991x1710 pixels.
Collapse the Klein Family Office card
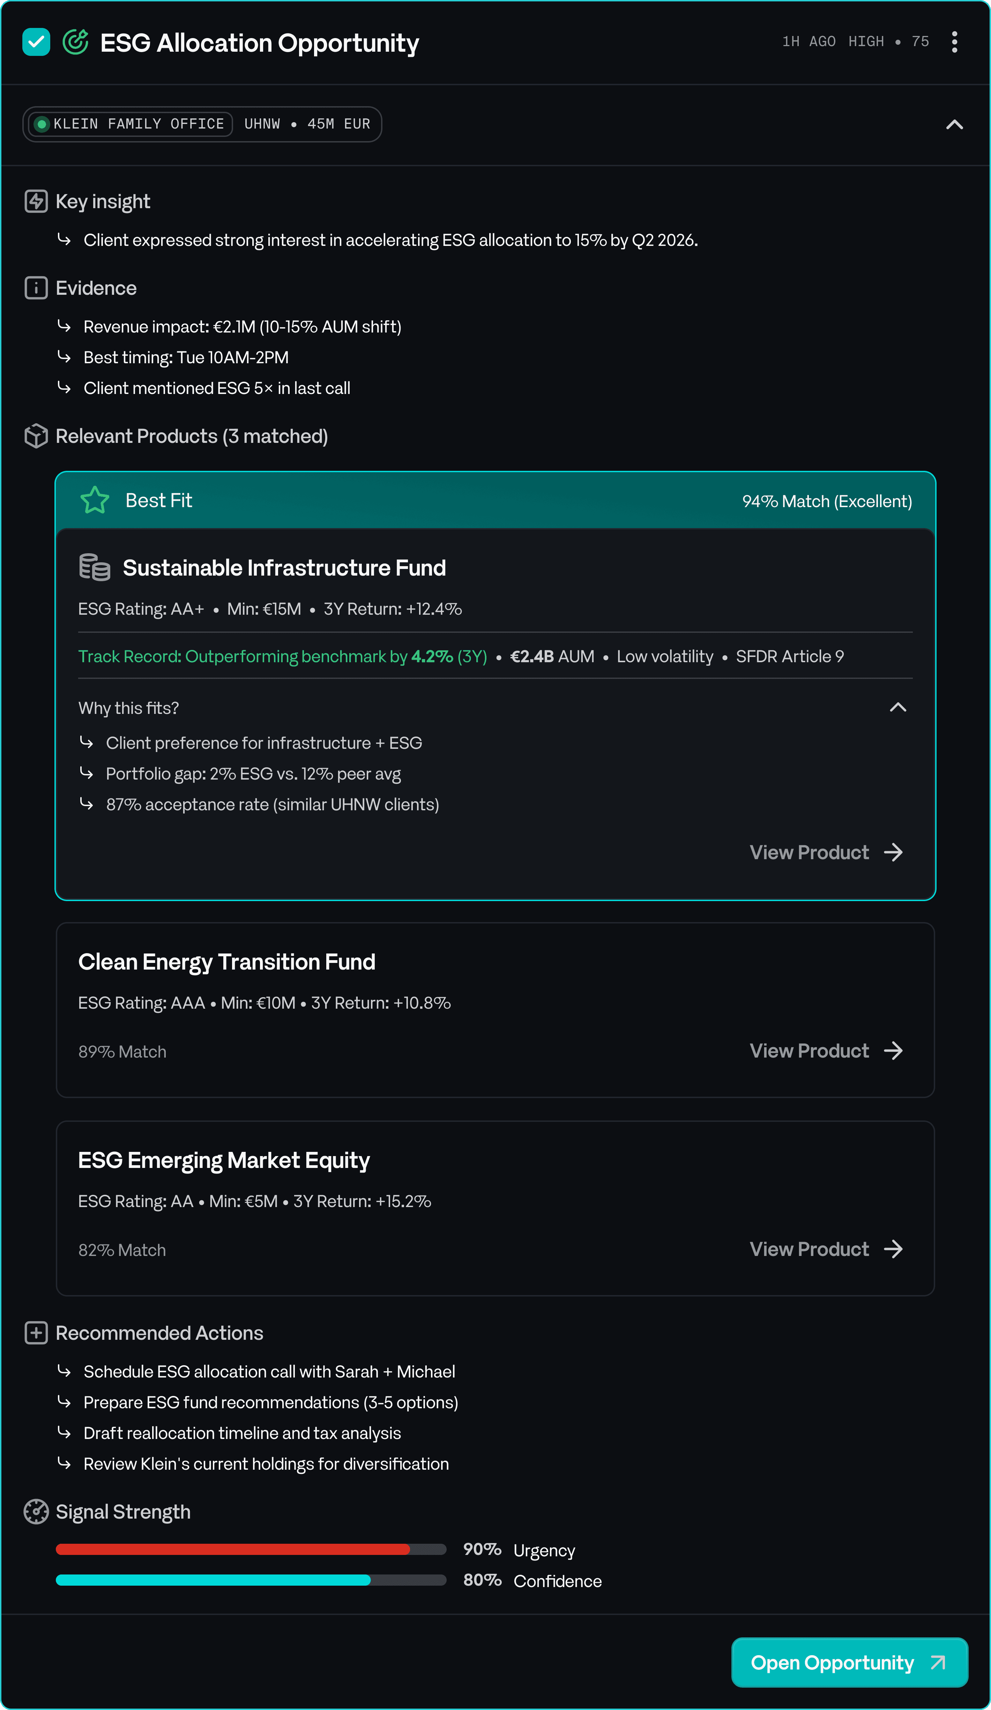point(954,125)
